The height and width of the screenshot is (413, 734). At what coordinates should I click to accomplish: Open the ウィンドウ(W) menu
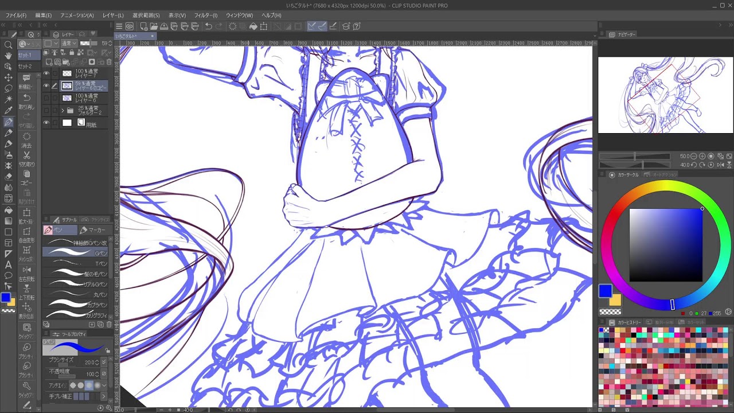239,15
